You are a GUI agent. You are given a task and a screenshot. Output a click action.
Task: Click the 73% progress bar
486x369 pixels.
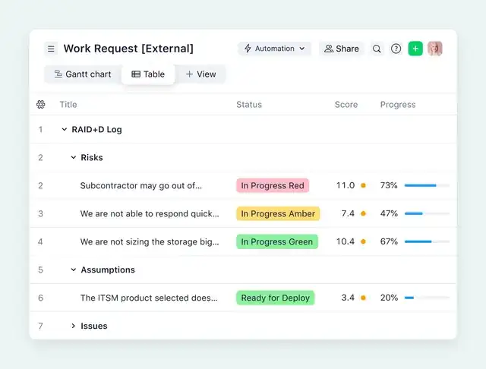coord(427,185)
